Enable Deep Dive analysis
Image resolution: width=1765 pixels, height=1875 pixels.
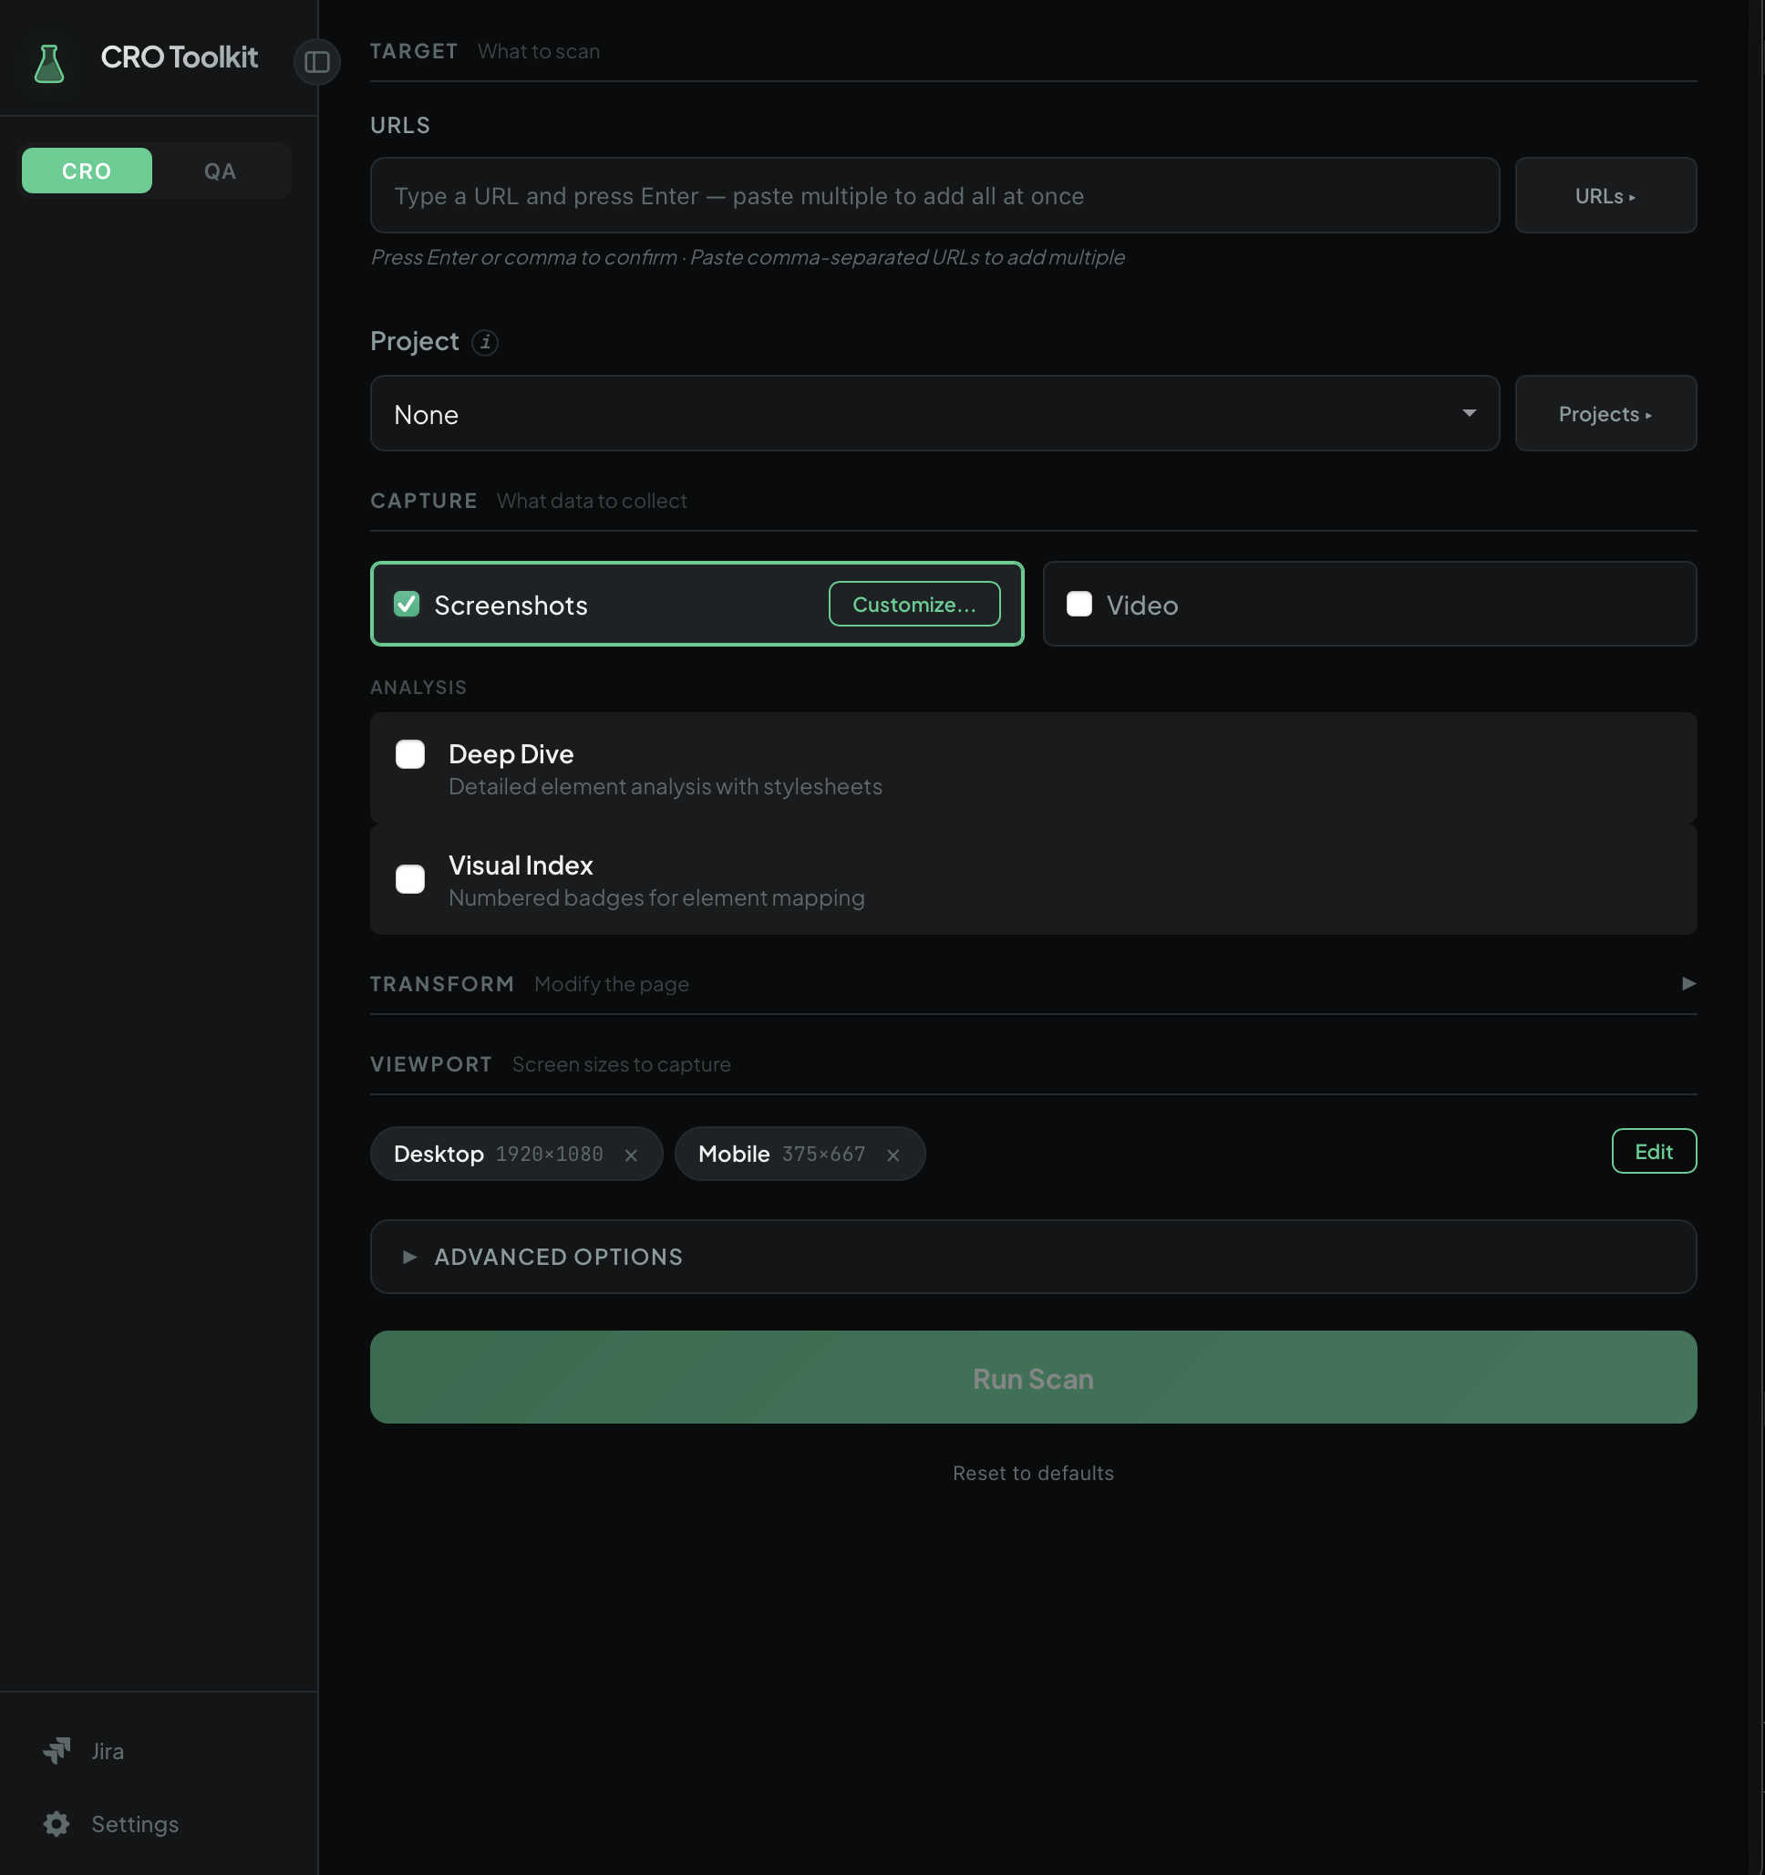tap(410, 753)
